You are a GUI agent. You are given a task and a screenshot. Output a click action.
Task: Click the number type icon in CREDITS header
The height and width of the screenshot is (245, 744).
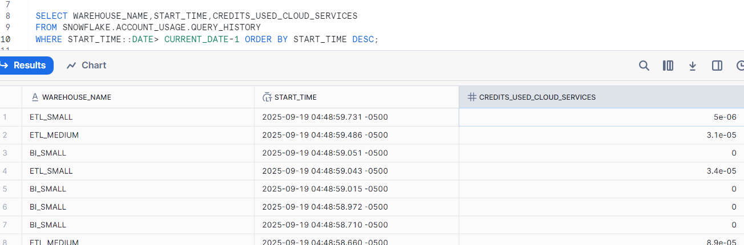[472, 97]
